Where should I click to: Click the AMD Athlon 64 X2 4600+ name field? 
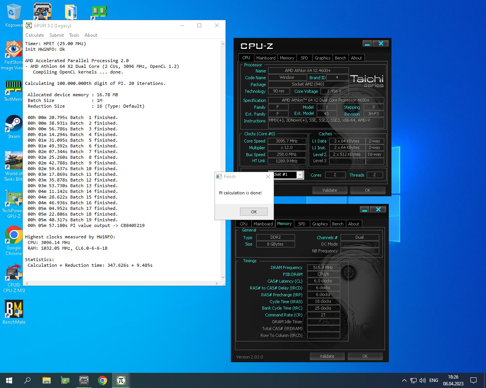click(308, 70)
